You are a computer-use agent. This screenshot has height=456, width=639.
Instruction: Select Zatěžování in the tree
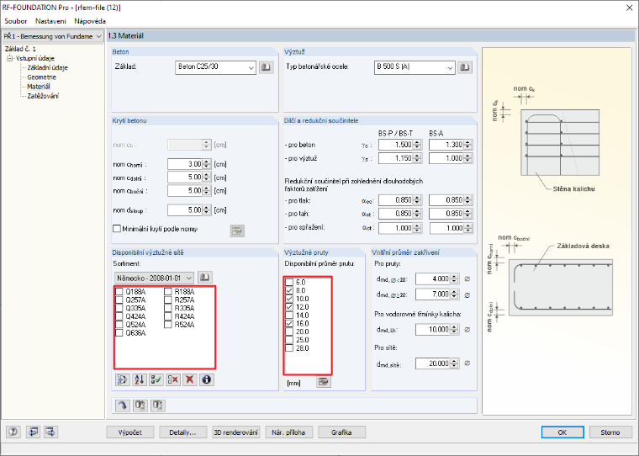[x=43, y=96]
